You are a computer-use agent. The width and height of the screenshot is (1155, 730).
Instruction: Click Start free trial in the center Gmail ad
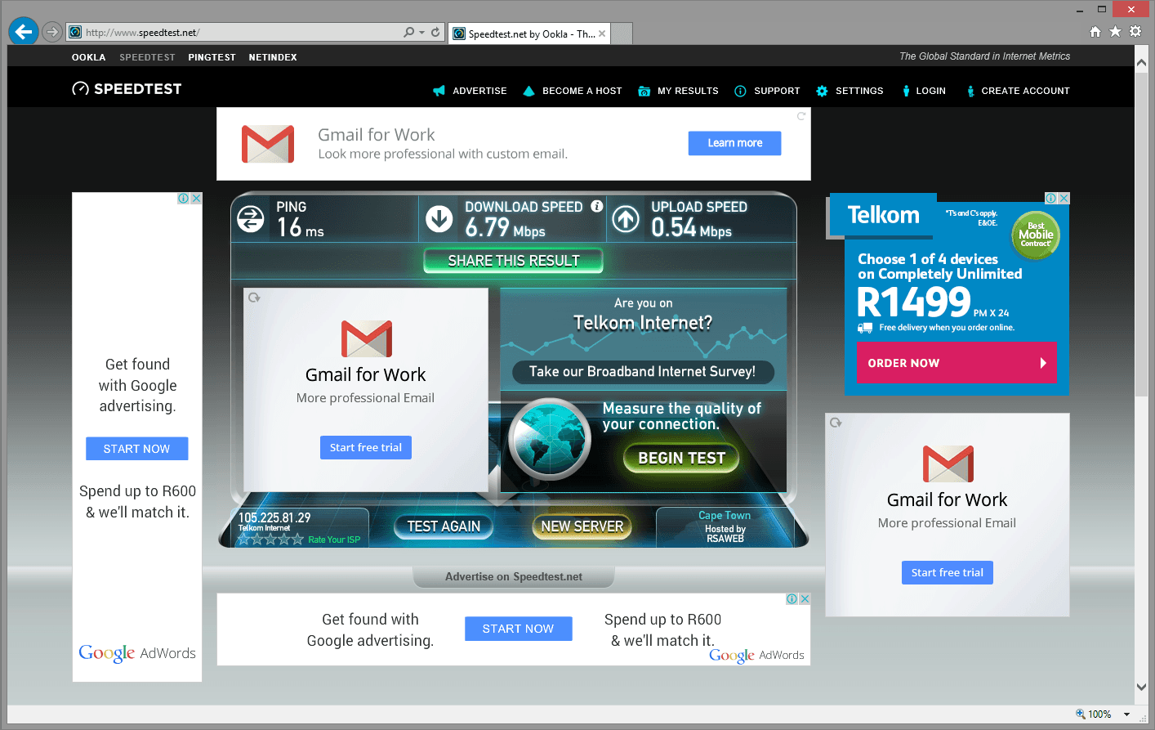[366, 447]
